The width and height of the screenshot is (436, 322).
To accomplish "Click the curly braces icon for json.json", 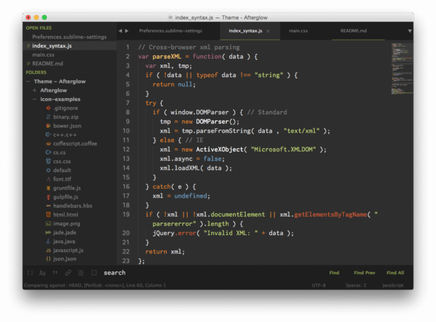I will [48, 259].
